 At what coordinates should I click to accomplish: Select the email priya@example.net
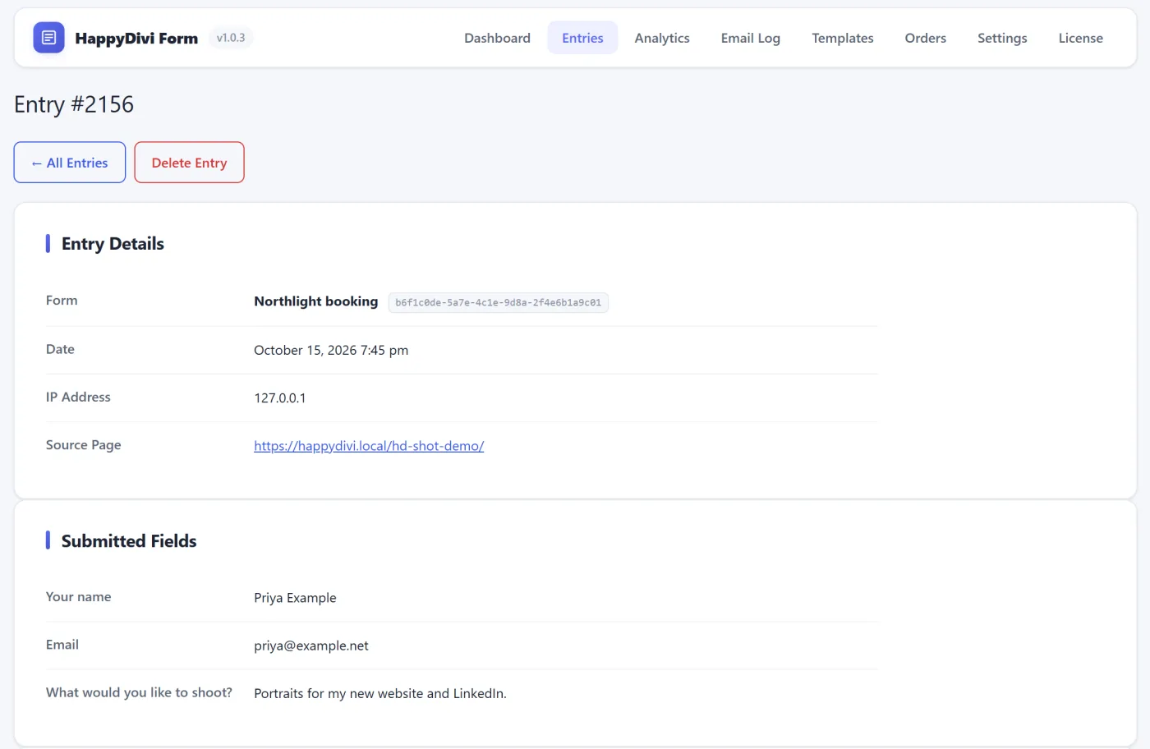(311, 646)
